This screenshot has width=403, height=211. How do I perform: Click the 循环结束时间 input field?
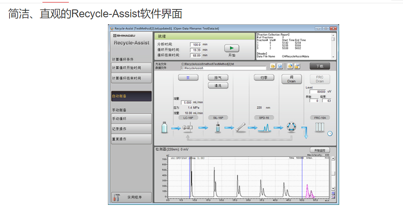point(195,56)
